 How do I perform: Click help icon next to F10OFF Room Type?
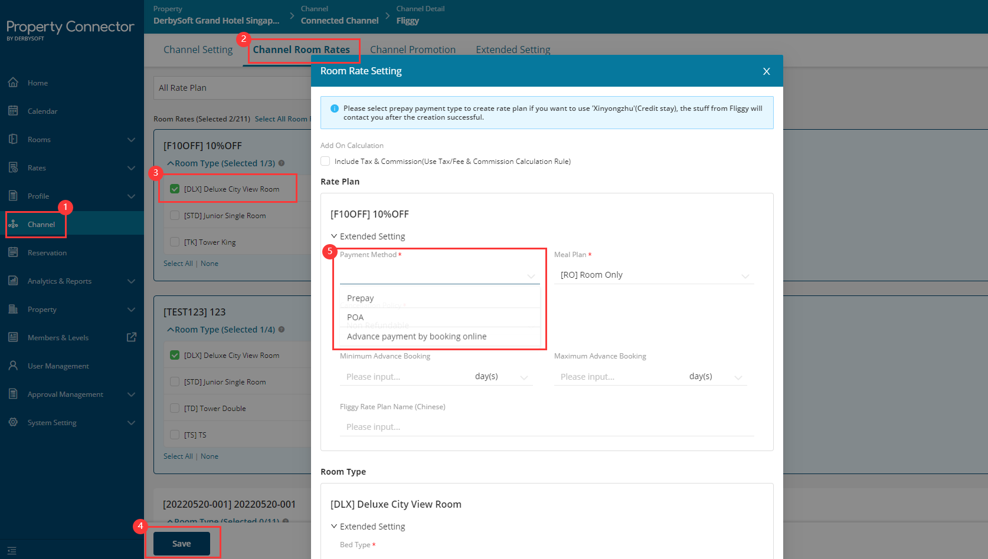[282, 163]
